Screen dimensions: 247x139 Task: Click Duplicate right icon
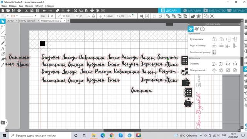tap(221, 39)
